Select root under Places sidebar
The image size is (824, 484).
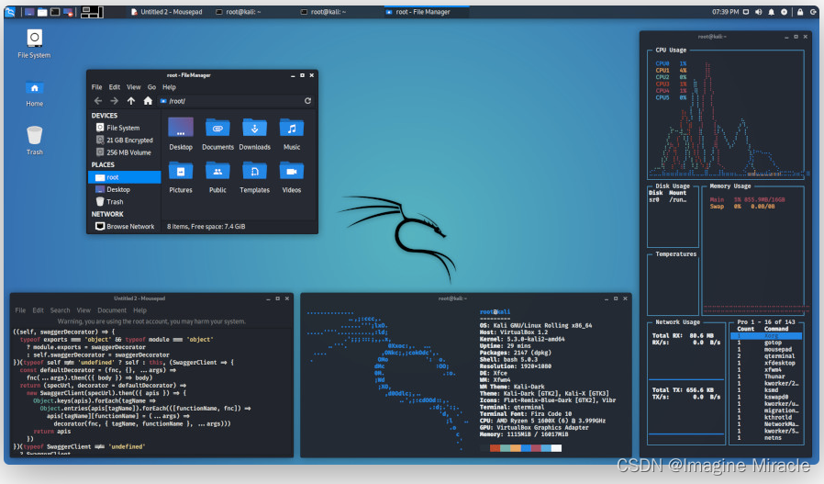tap(125, 177)
